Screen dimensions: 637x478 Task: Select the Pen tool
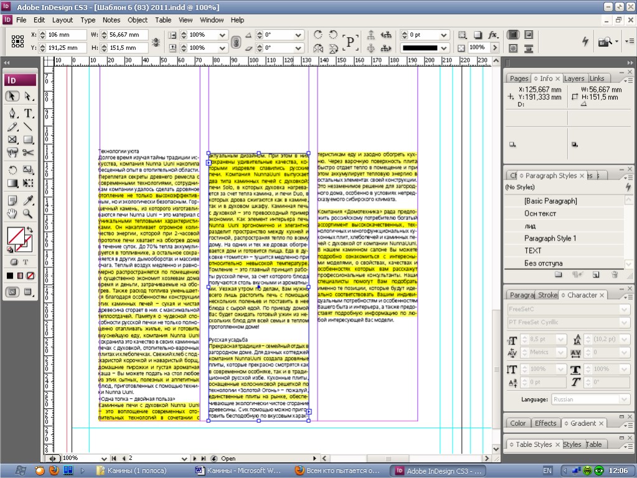pos(12,113)
